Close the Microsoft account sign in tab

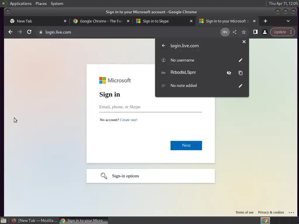click(254, 21)
